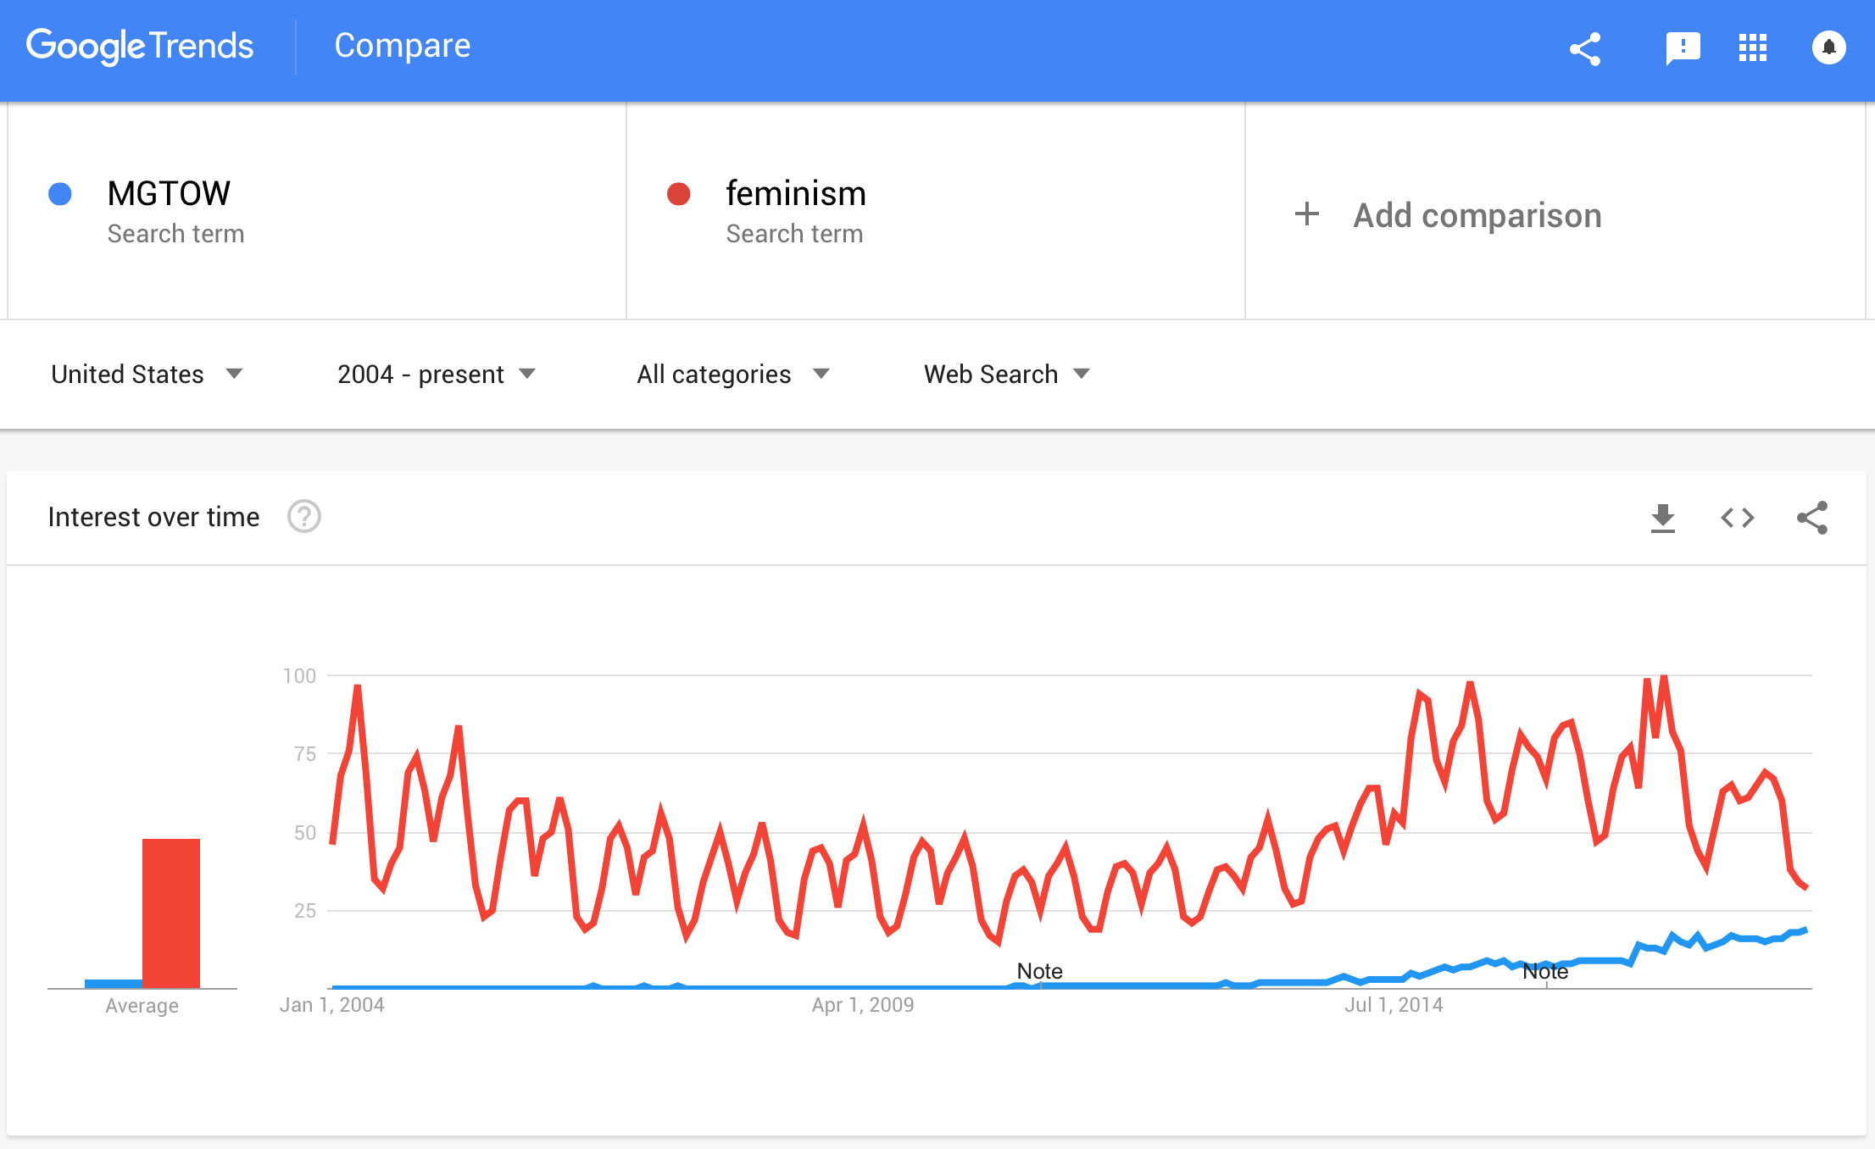Click the Google Trends logo
The image size is (1875, 1149).
point(140,47)
